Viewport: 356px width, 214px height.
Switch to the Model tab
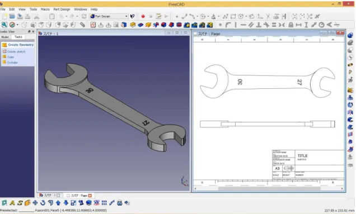(5, 37)
